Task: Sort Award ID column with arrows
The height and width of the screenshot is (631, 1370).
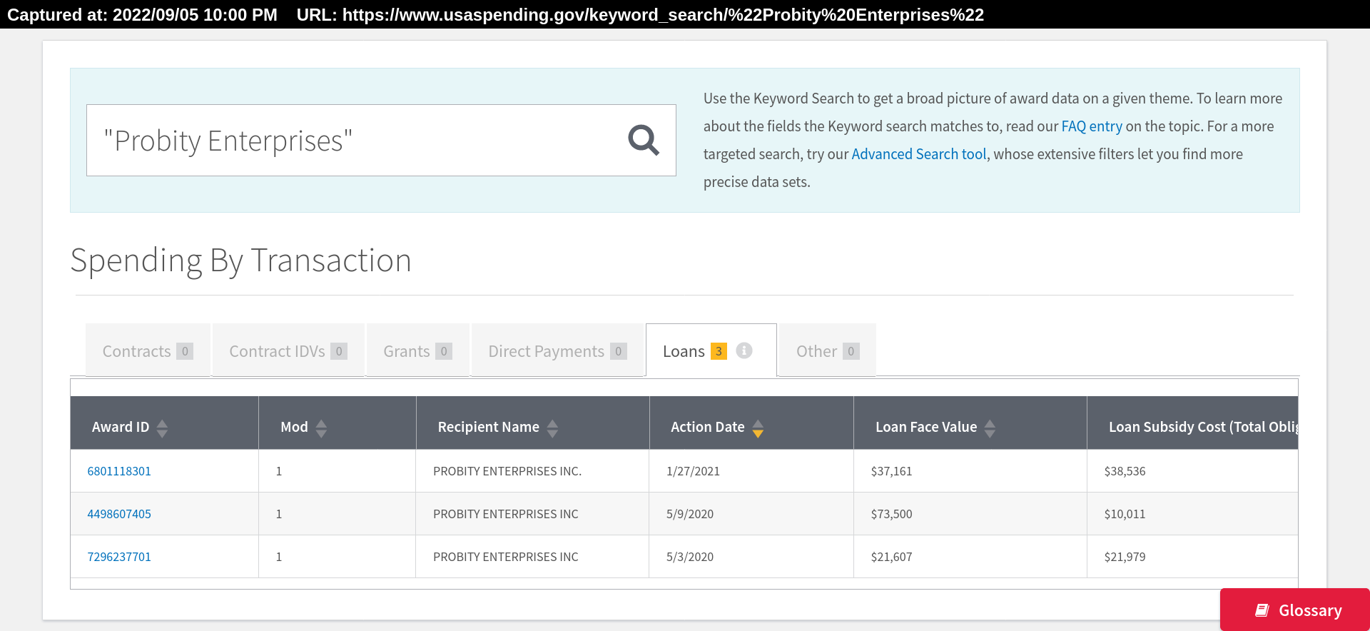Action: (162, 428)
